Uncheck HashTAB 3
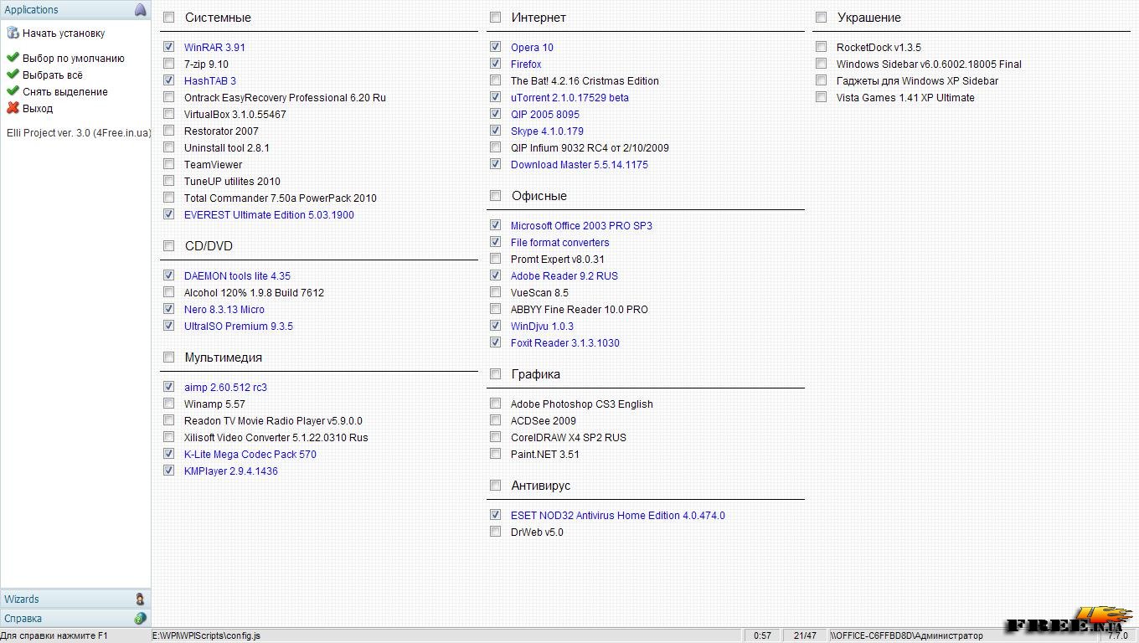This screenshot has width=1139, height=643. [169, 80]
